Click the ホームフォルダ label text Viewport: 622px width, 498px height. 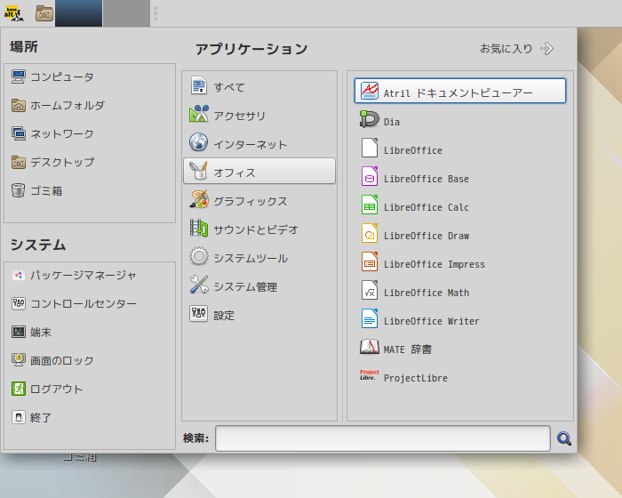tap(68, 105)
